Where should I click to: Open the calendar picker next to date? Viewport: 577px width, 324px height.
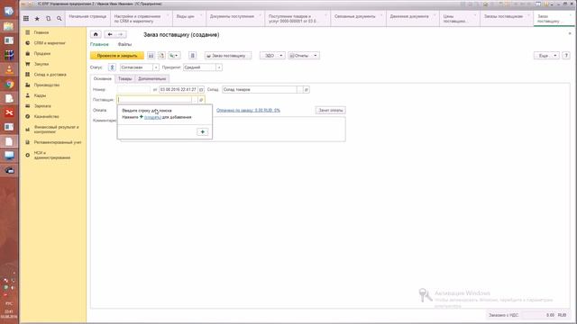tap(201, 90)
